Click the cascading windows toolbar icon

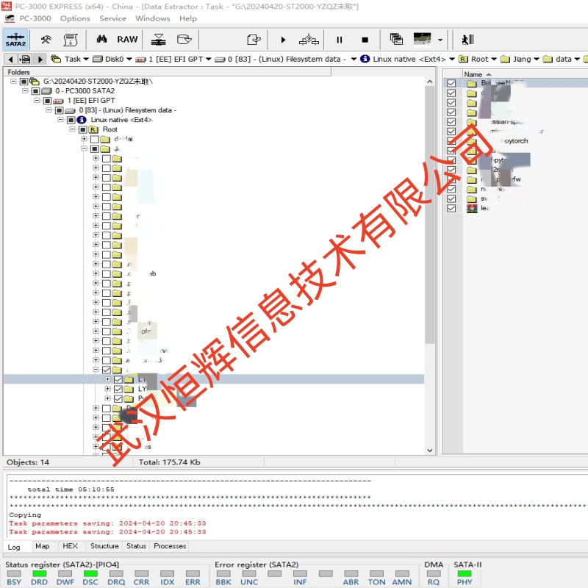pyautogui.click(x=396, y=39)
